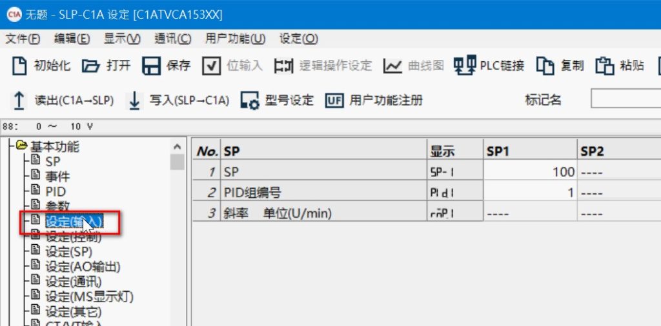
Task: Open 型号设定 model settings
Action: (250, 101)
